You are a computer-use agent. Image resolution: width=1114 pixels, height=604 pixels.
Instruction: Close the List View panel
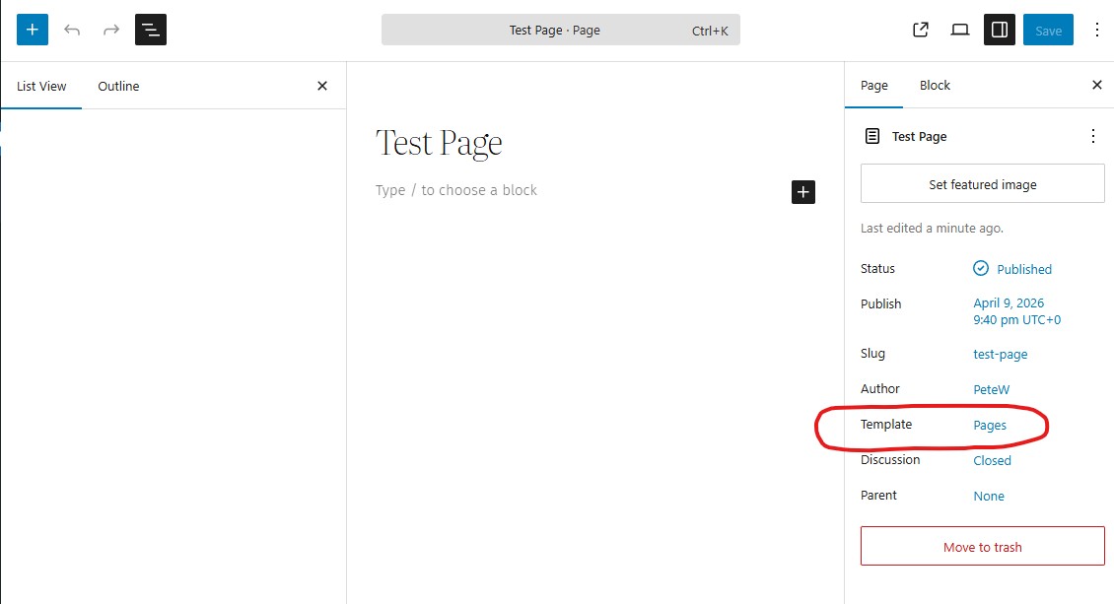[322, 86]
